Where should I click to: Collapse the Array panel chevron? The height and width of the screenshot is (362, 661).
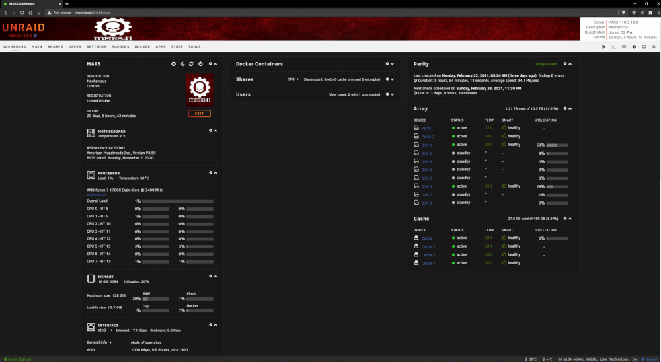570,108
